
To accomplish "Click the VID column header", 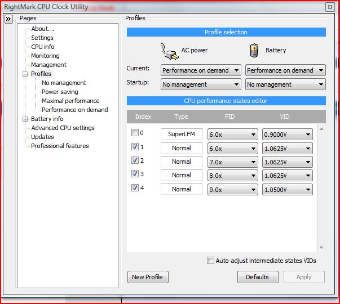I will 285,117.
